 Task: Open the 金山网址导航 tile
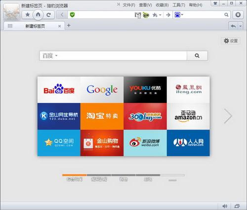59,116
